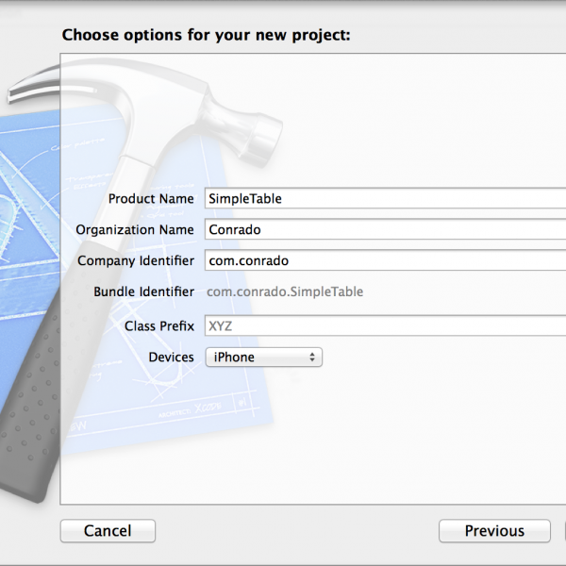Screen dimensions: 566x566
Task: Click the Class Prefix field showing XYZ
Action: pyautogui.click(x=385, y=325)
